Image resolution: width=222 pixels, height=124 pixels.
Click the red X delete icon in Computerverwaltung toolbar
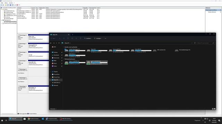coord(17,5)
